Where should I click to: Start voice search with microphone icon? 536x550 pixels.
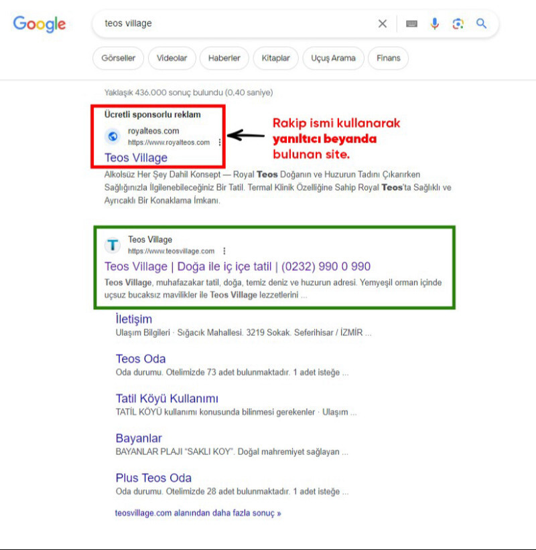tap(434, 23)
